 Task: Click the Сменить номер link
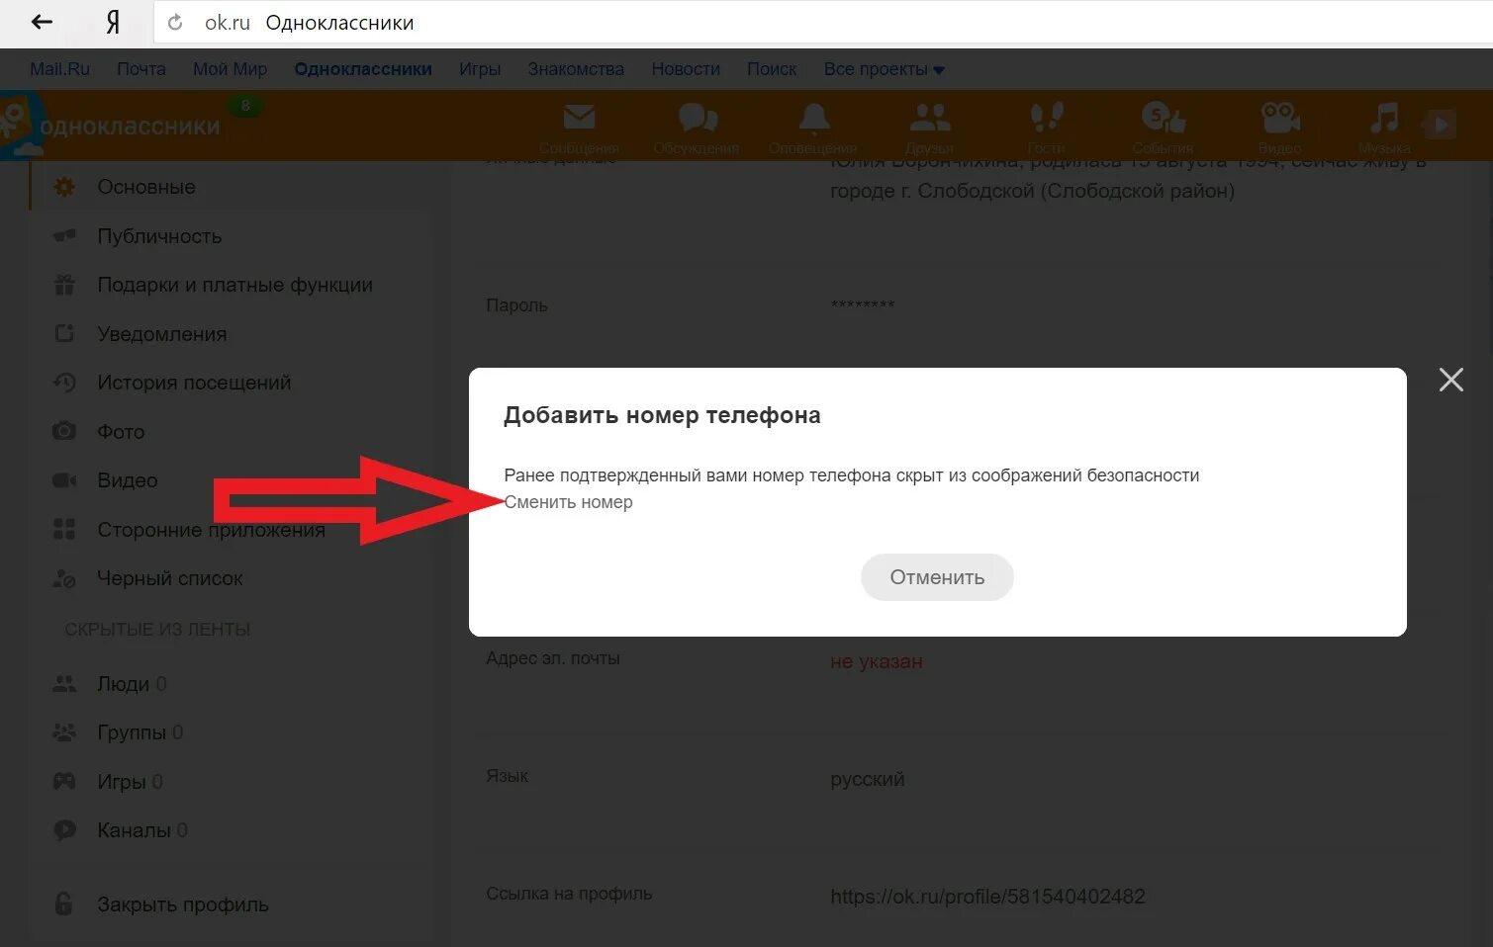coord(569,502)
